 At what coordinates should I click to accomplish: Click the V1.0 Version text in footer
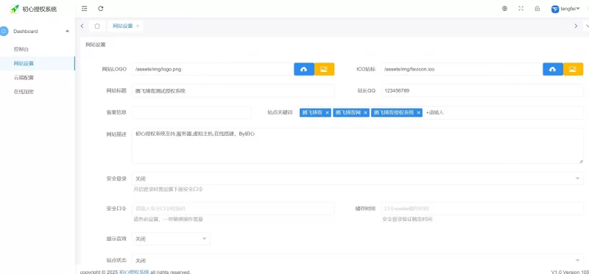(570, 272)
